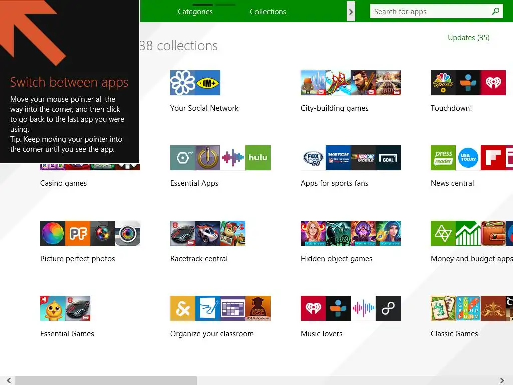Click the infinity symbol app icon

388,308
